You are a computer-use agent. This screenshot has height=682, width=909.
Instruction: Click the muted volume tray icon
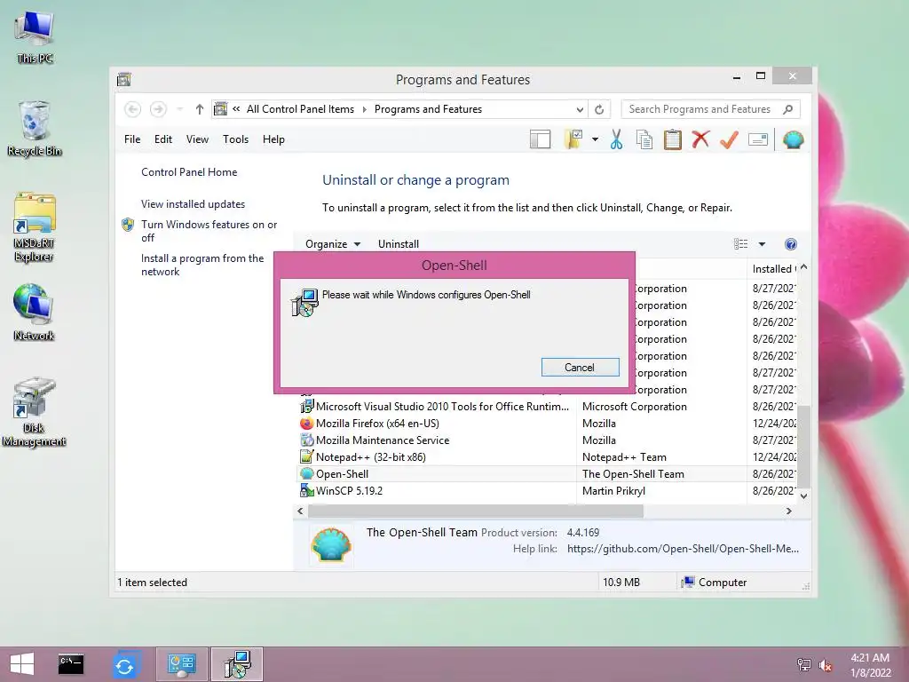826,665
